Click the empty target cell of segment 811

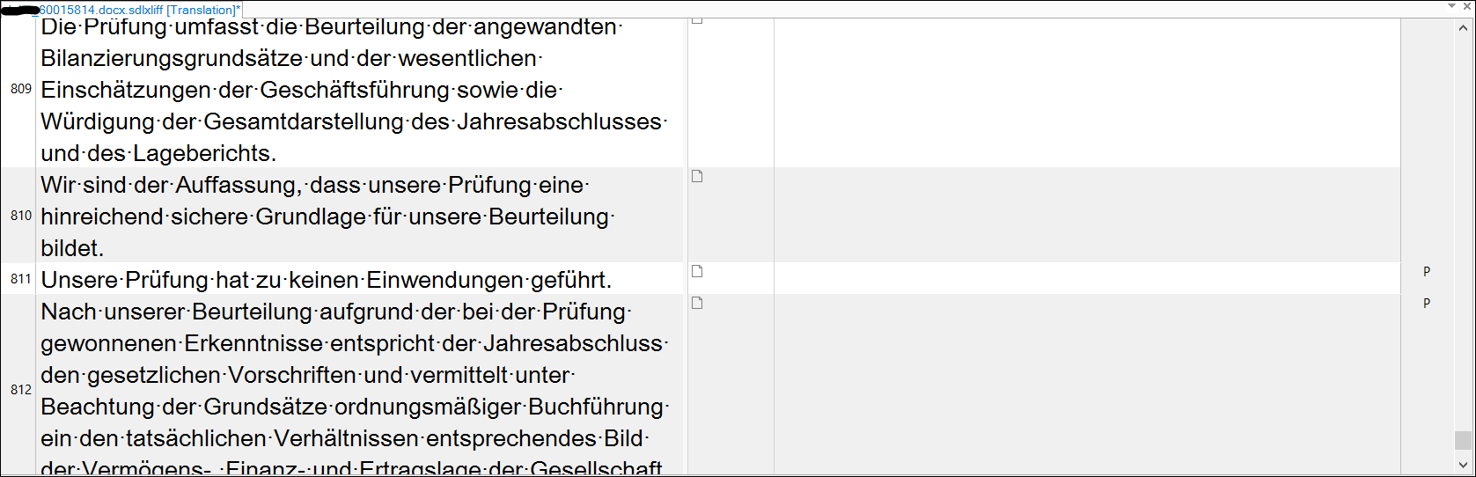click(x=1087, y=278)
